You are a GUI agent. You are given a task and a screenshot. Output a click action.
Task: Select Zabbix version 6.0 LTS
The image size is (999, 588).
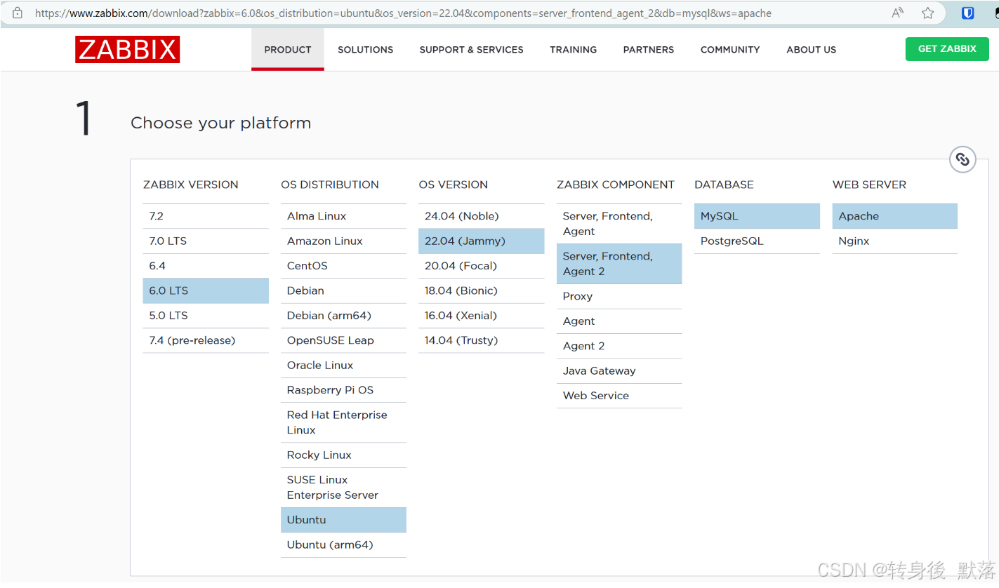(x=206, y=290)
